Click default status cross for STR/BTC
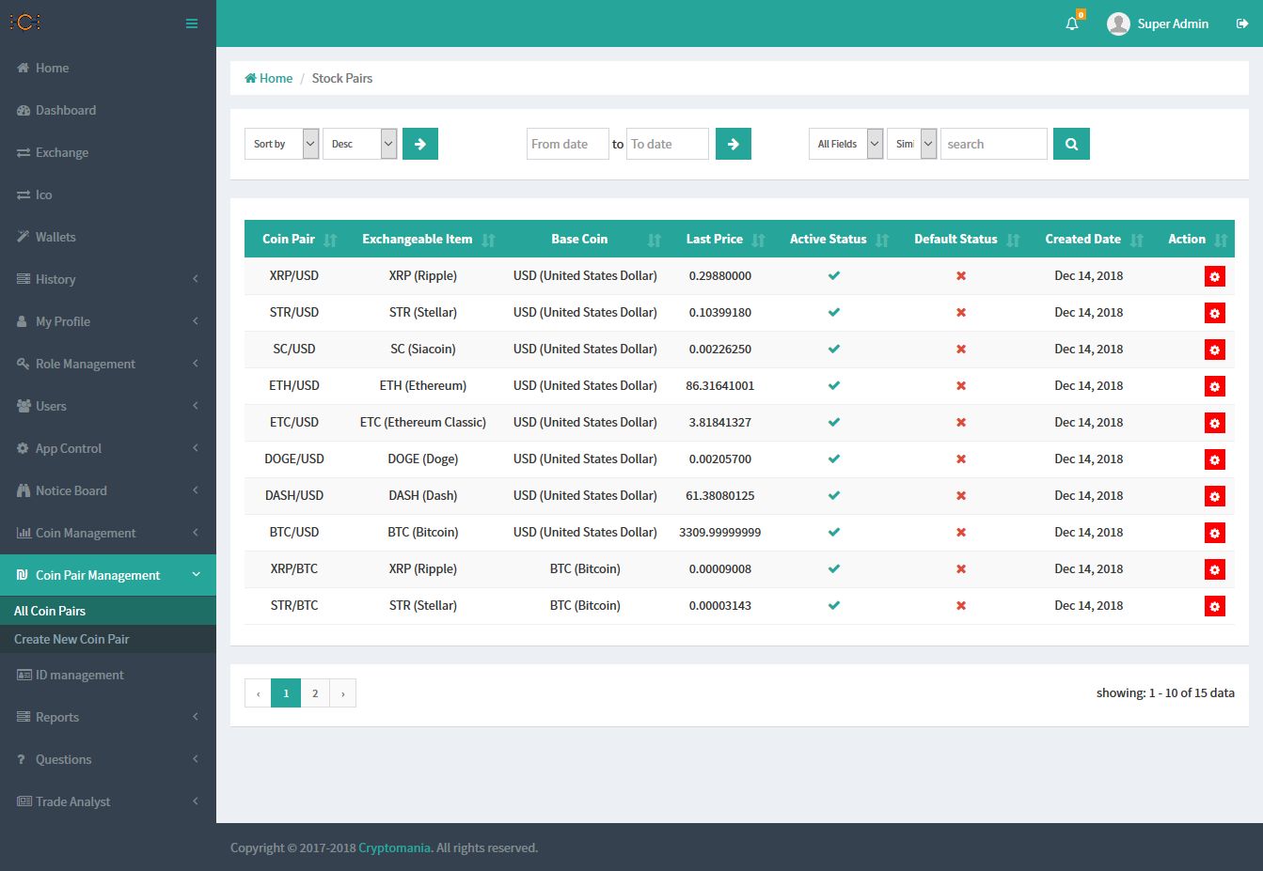The width and height of the screenshot is (1263, 871). (x=961, y=605)
